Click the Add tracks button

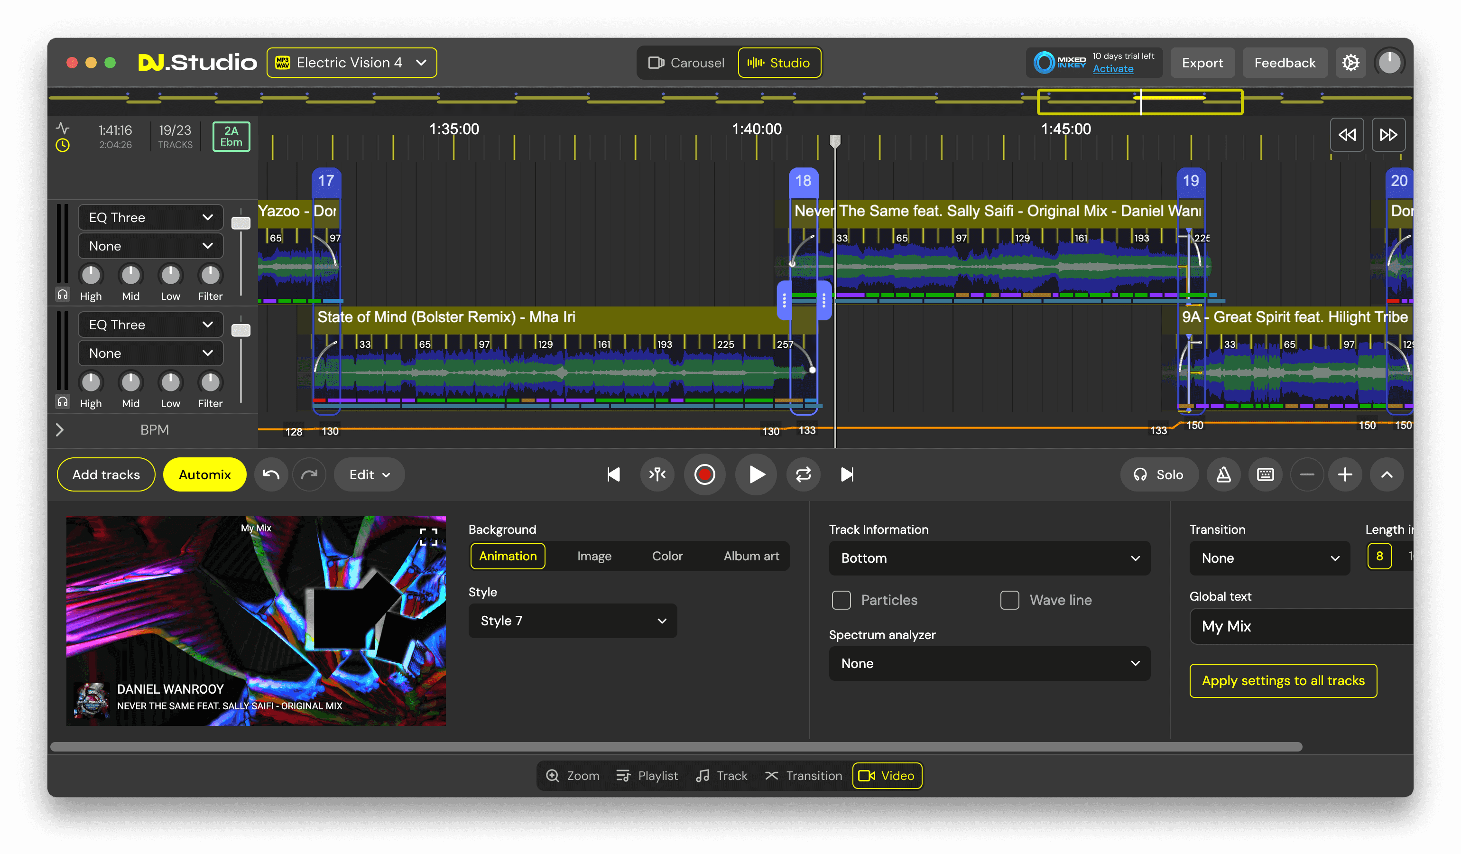point(106,475)
